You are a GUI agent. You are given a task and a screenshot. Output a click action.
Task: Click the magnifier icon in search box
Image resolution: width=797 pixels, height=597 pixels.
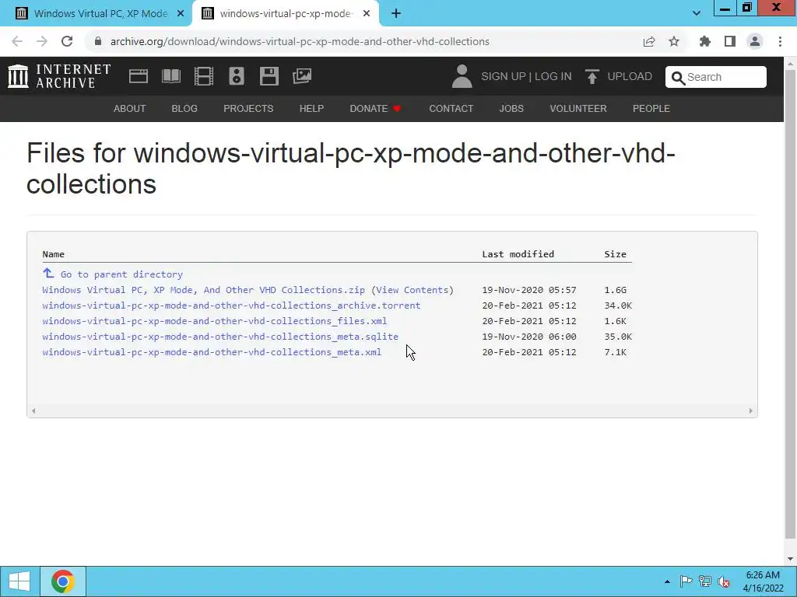tap(678, 78)
